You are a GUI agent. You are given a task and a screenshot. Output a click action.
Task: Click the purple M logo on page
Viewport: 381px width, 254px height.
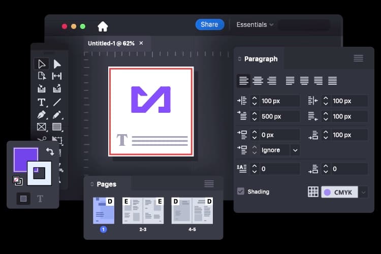click(x=151, y=100)
